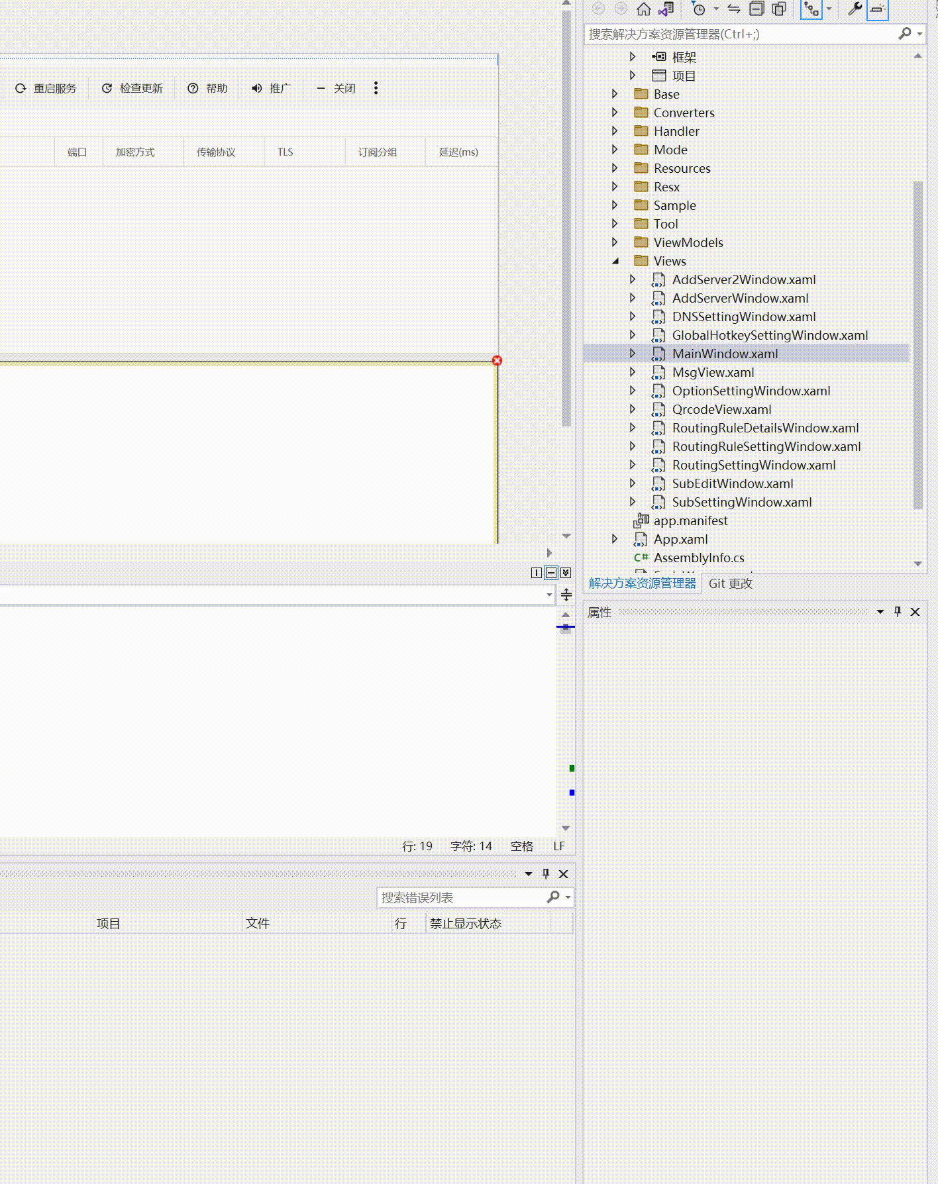The width and height of the screenshot is (938, 1184).
Task: Click the 重启服务 button
Action: (x=46, y=88)
